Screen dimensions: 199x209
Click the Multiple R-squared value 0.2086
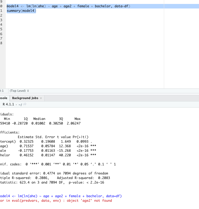click(x=41, y=178)
